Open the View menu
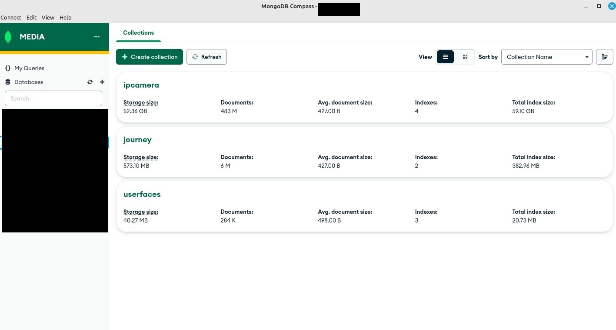Screen dimensions: 616x330 [x=48, y=17]
